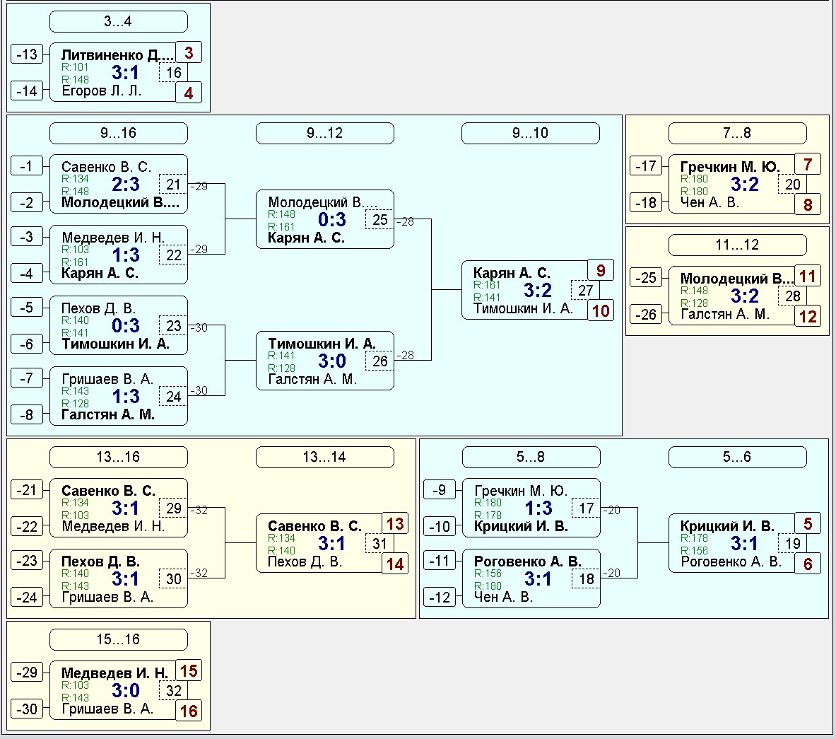Select match number 32 box
Image resolution: width=836 pixels, height=739 pixels.
[x=173, y=691]
